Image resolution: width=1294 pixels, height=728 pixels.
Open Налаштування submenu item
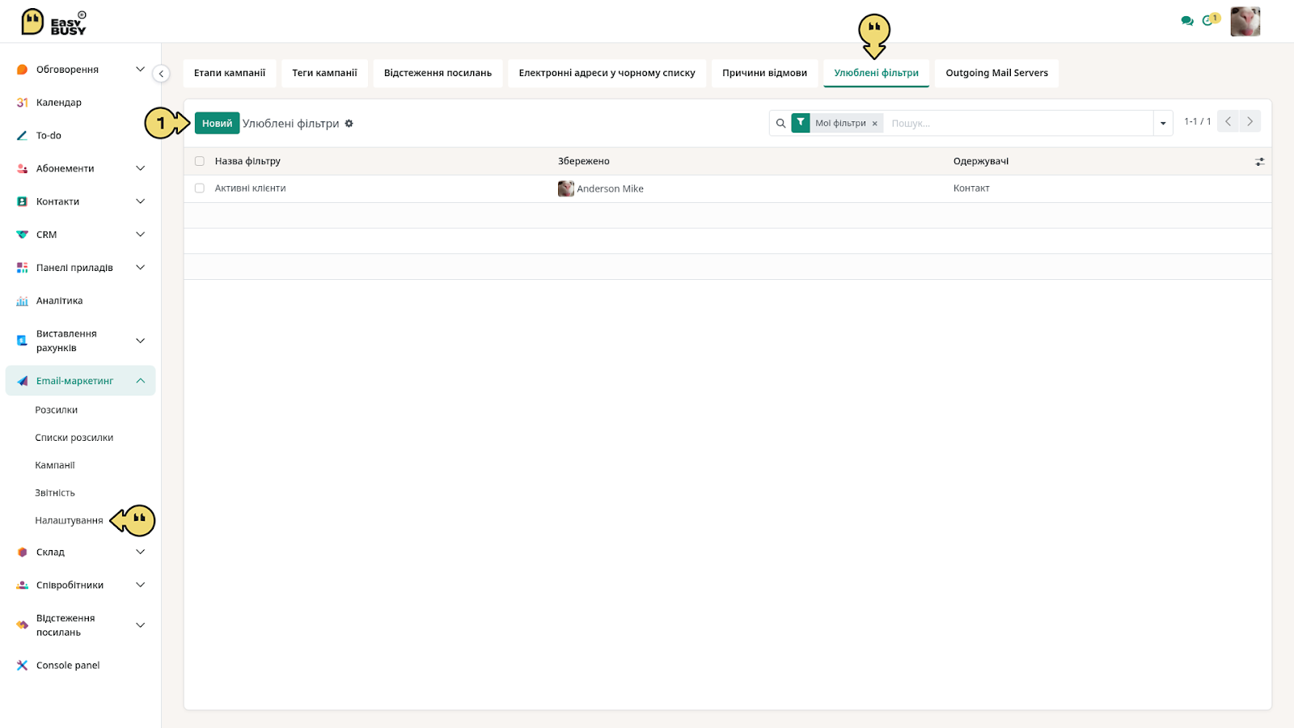pyautogui.click(x=69, y=520)
